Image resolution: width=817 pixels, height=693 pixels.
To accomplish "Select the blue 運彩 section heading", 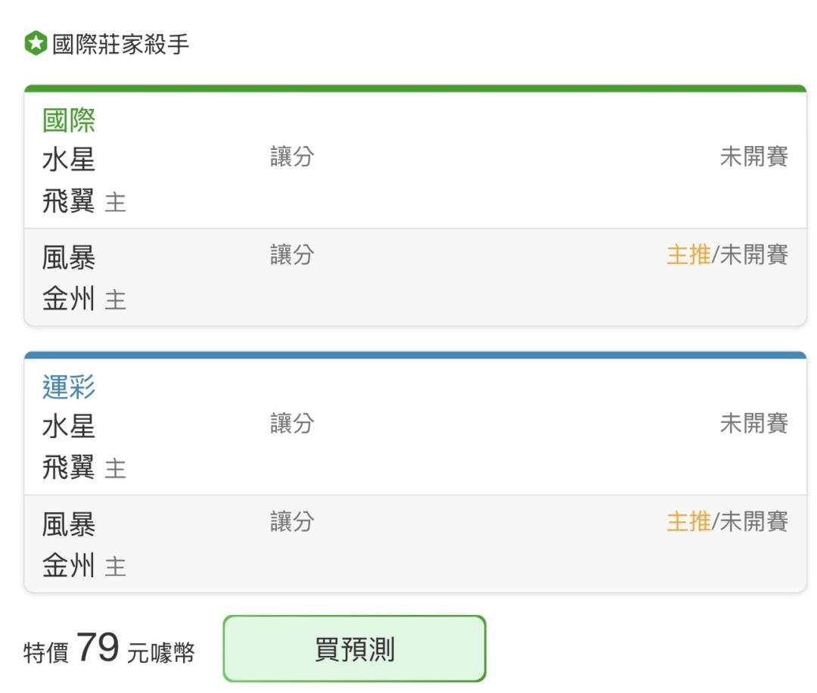I will (69, 387).
